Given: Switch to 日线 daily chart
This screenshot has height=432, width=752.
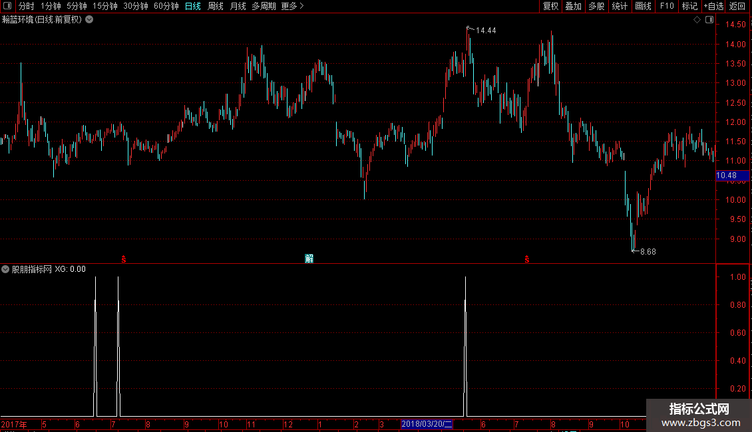Looking at the screenshot, I should click(193, 6).
